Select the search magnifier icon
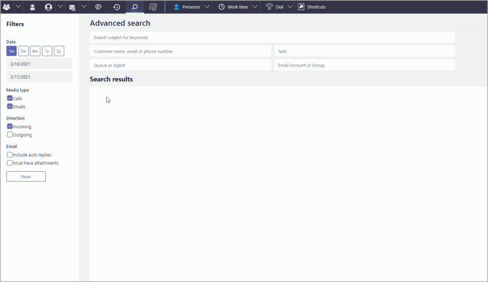Screen dimensions: 488x282 point(135,7)
